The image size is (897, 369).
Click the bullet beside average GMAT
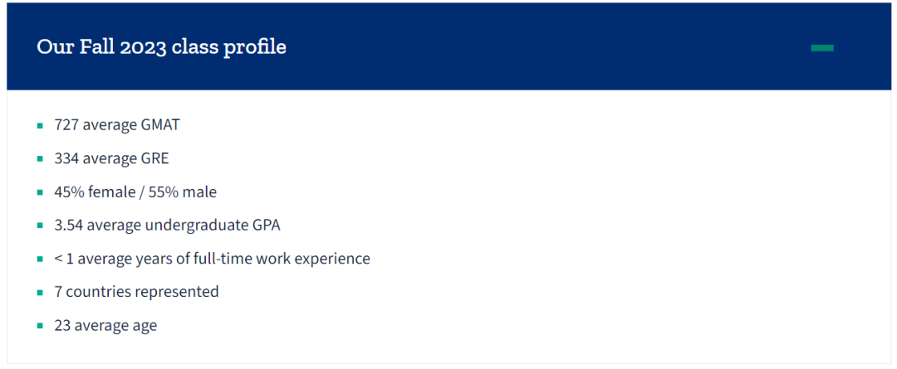tap(40, 126)
